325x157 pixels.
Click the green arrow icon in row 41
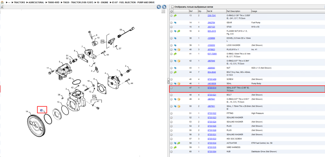tap(175, 54)
